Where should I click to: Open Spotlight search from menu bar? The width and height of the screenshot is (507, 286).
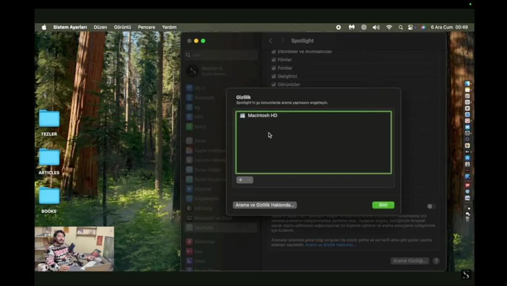401,27
